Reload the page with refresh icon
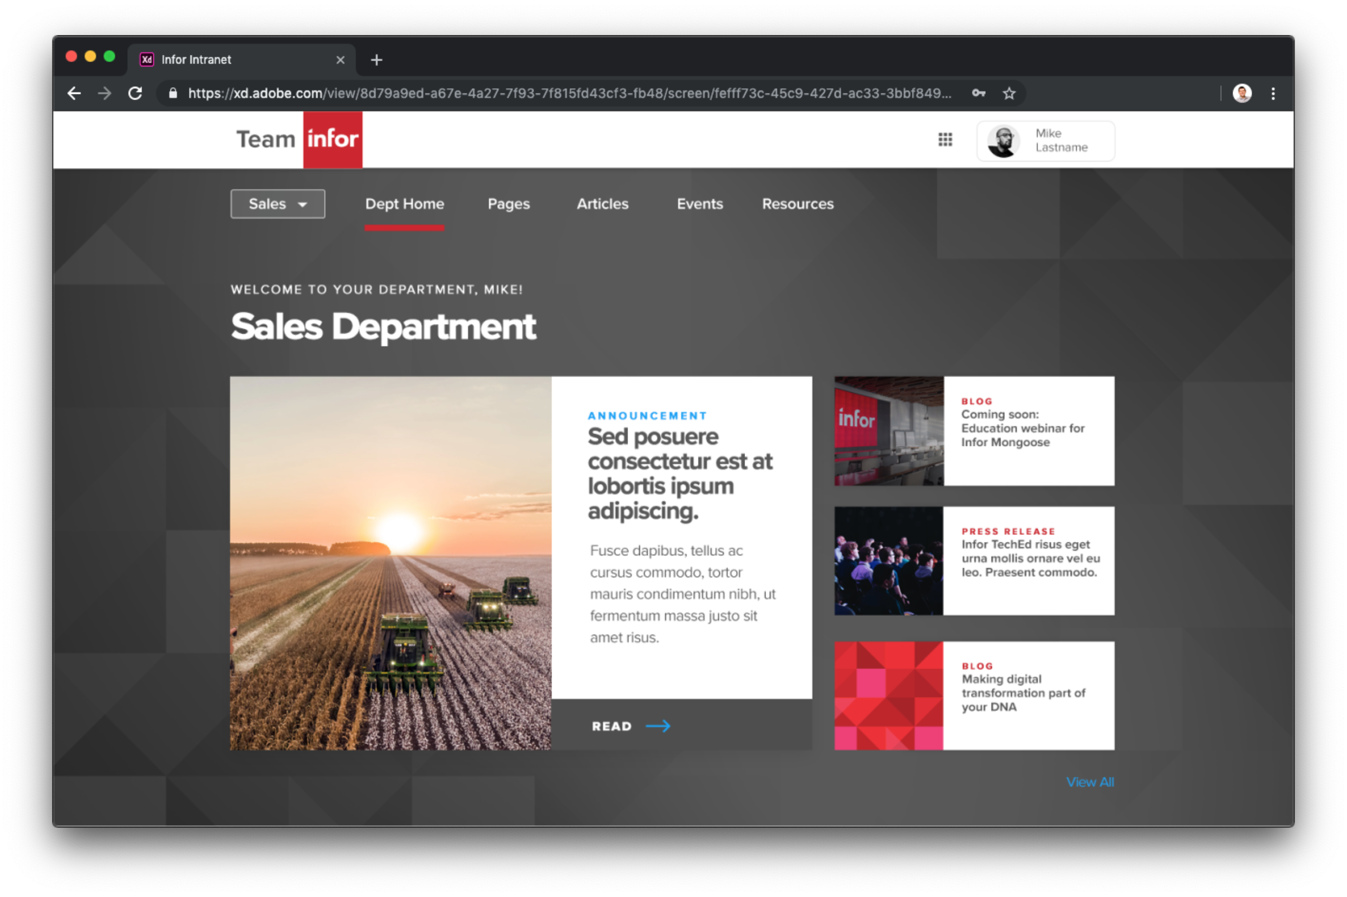 coord(135,93)
